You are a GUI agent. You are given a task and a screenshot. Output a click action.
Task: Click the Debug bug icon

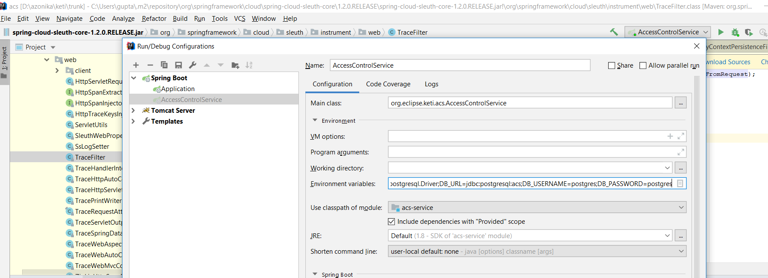click(x=735, y=32)
